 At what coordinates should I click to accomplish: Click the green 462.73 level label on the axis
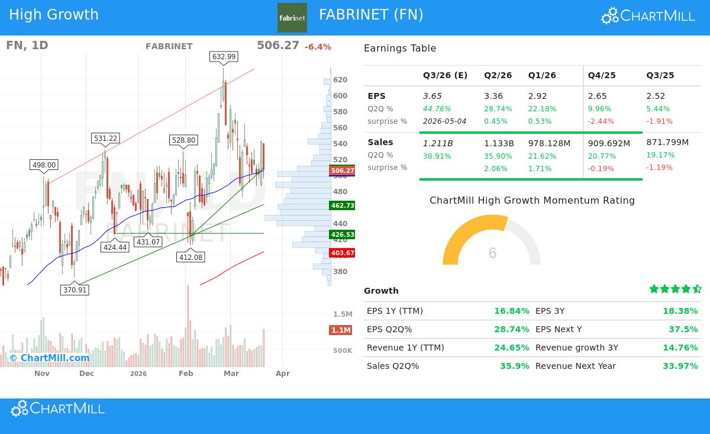(342, 207)
